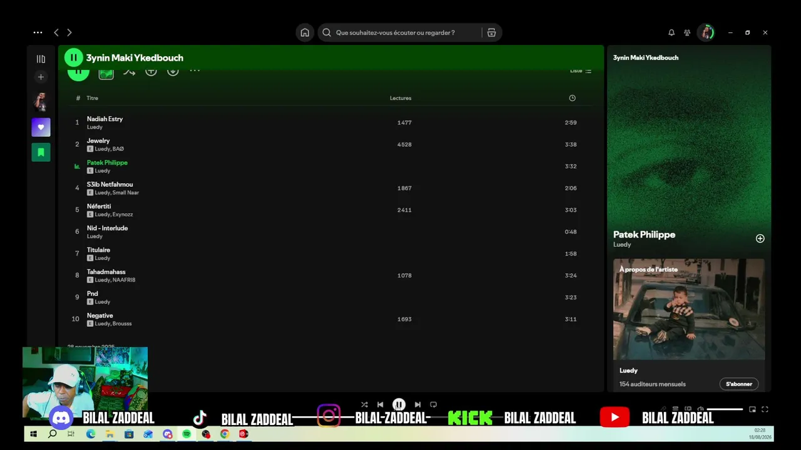801x450 pixels.
Task: Pause playback in the bottom player bar
Action: 399,404
